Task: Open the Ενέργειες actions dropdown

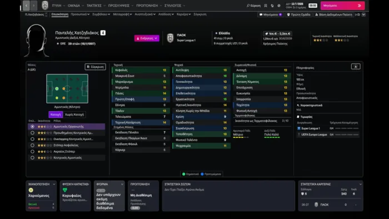Action: point(147,38)
